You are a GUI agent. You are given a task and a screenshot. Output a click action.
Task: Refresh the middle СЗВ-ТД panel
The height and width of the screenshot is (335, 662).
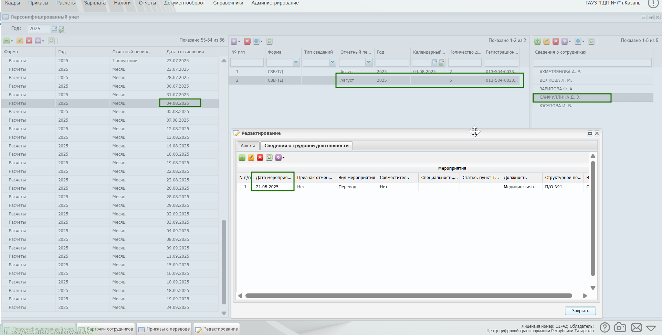(x=270, y=41)
